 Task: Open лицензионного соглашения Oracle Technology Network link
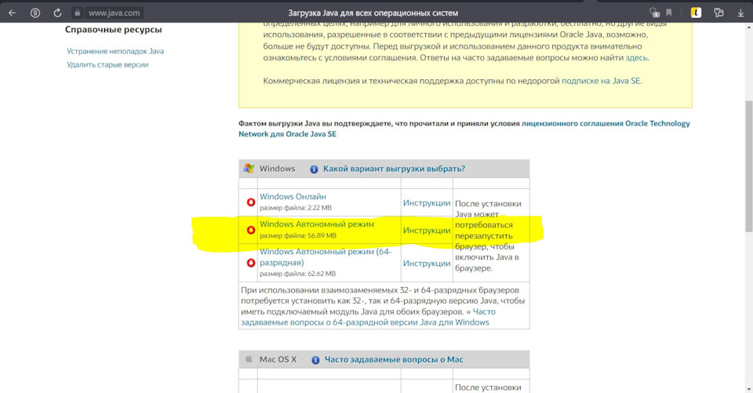click(x=464, y=129)
